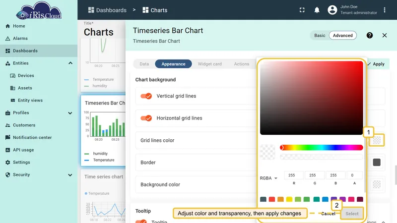Select the Time series chart widget

(x=103, y=196)
